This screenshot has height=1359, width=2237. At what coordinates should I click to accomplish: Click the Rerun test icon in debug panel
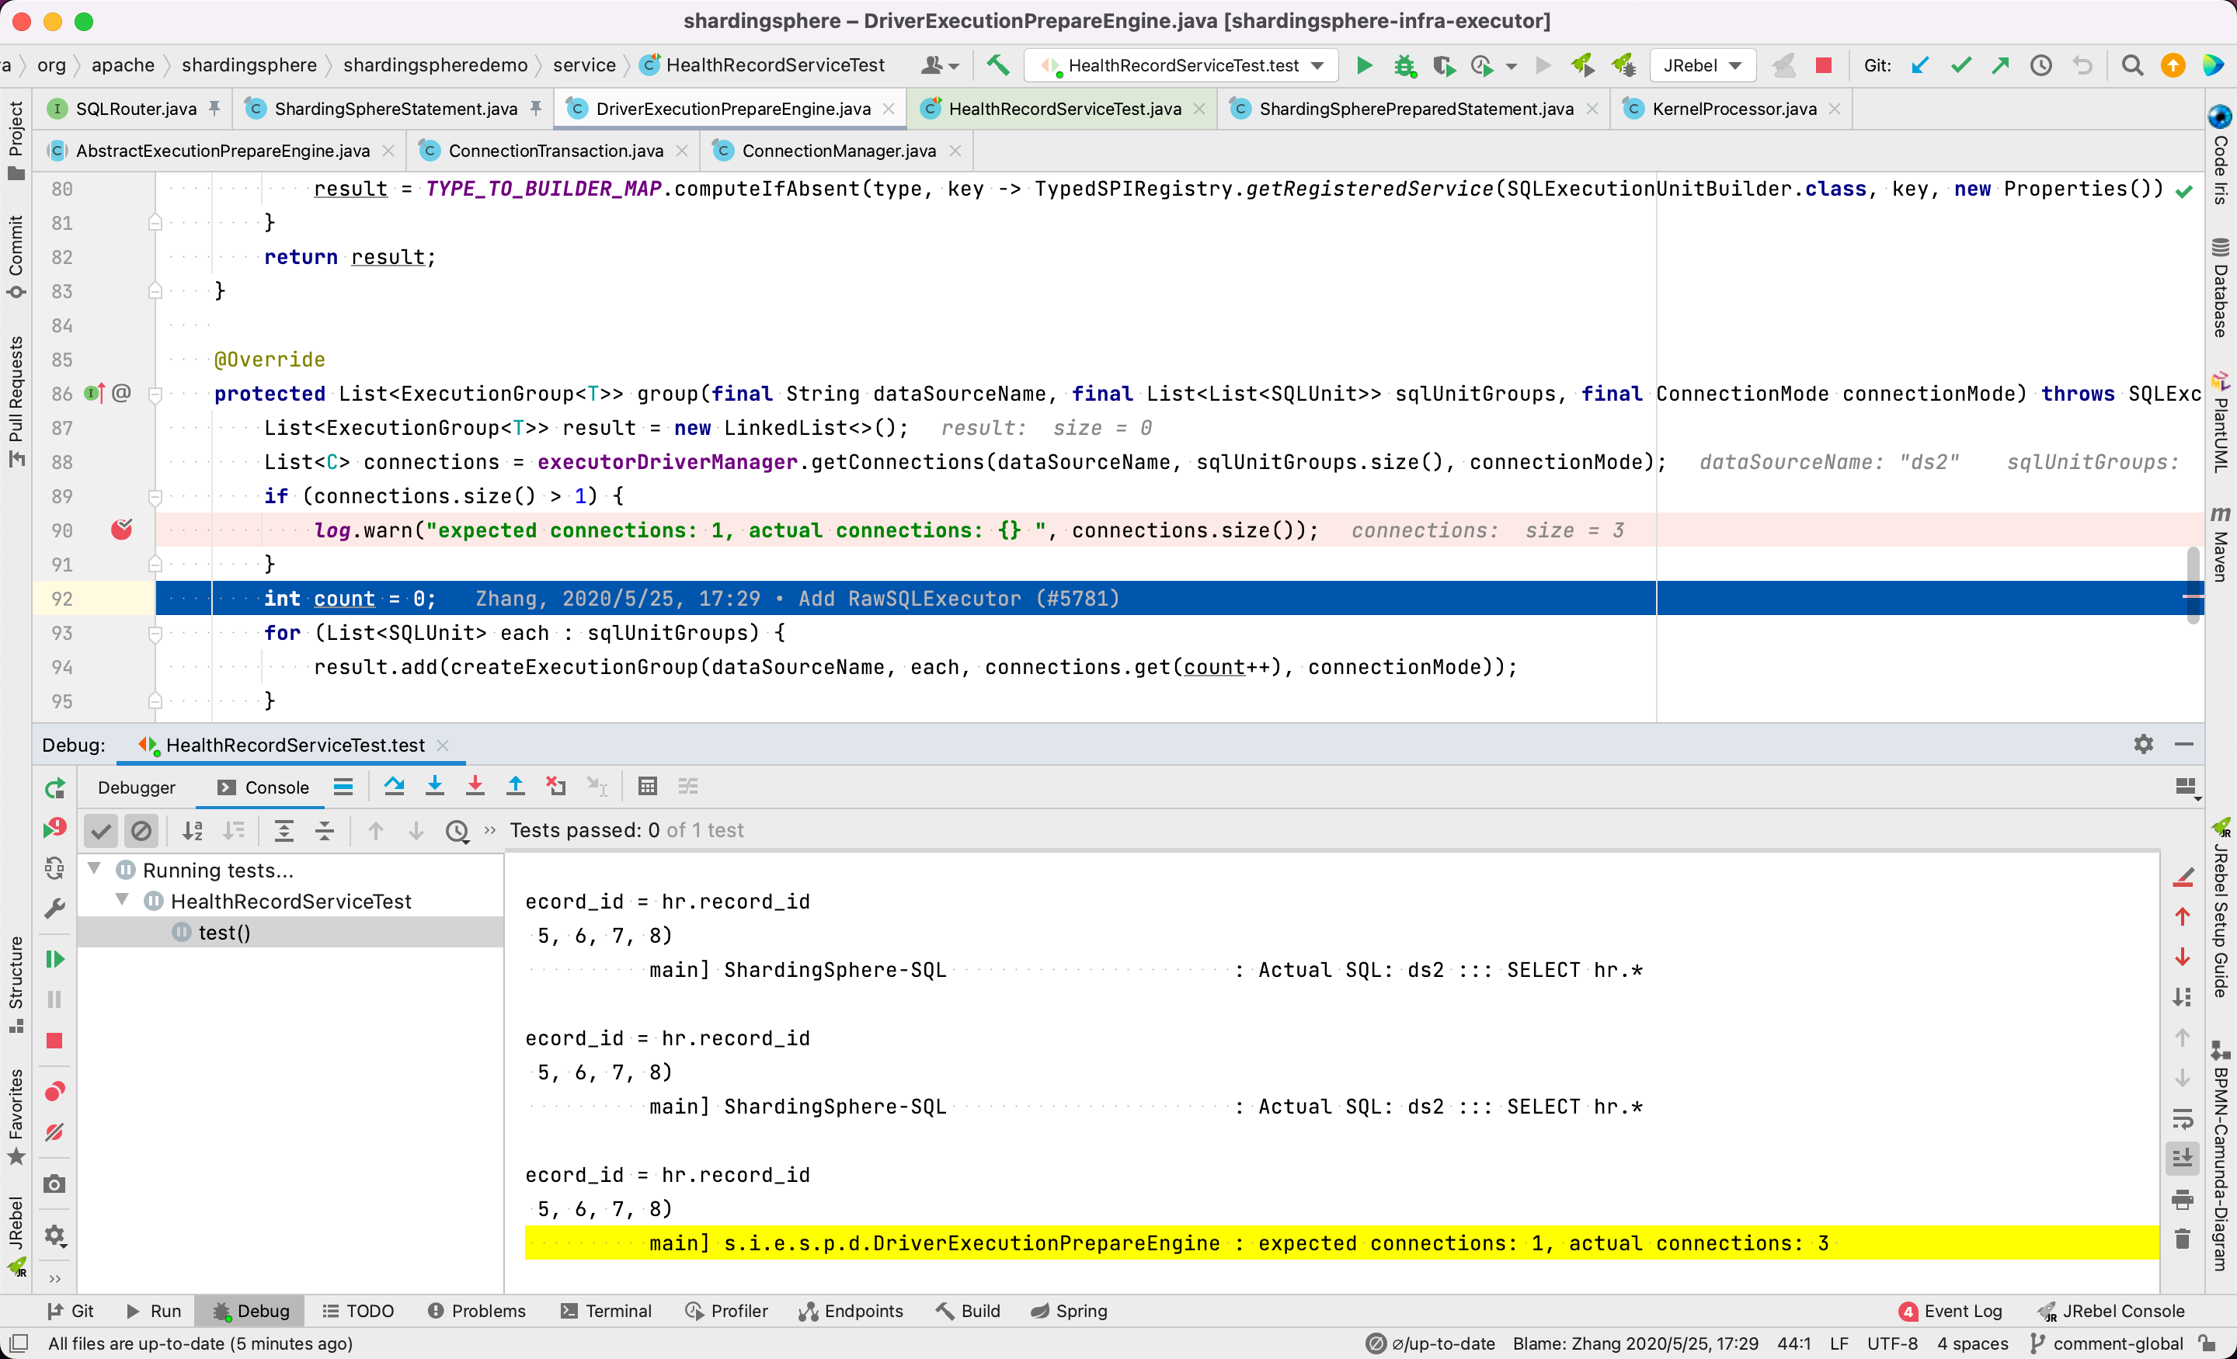(54, 788)
